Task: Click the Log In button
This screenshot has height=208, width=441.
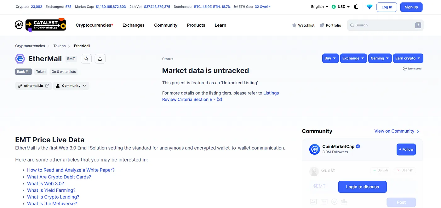Action: click(387, 7)
